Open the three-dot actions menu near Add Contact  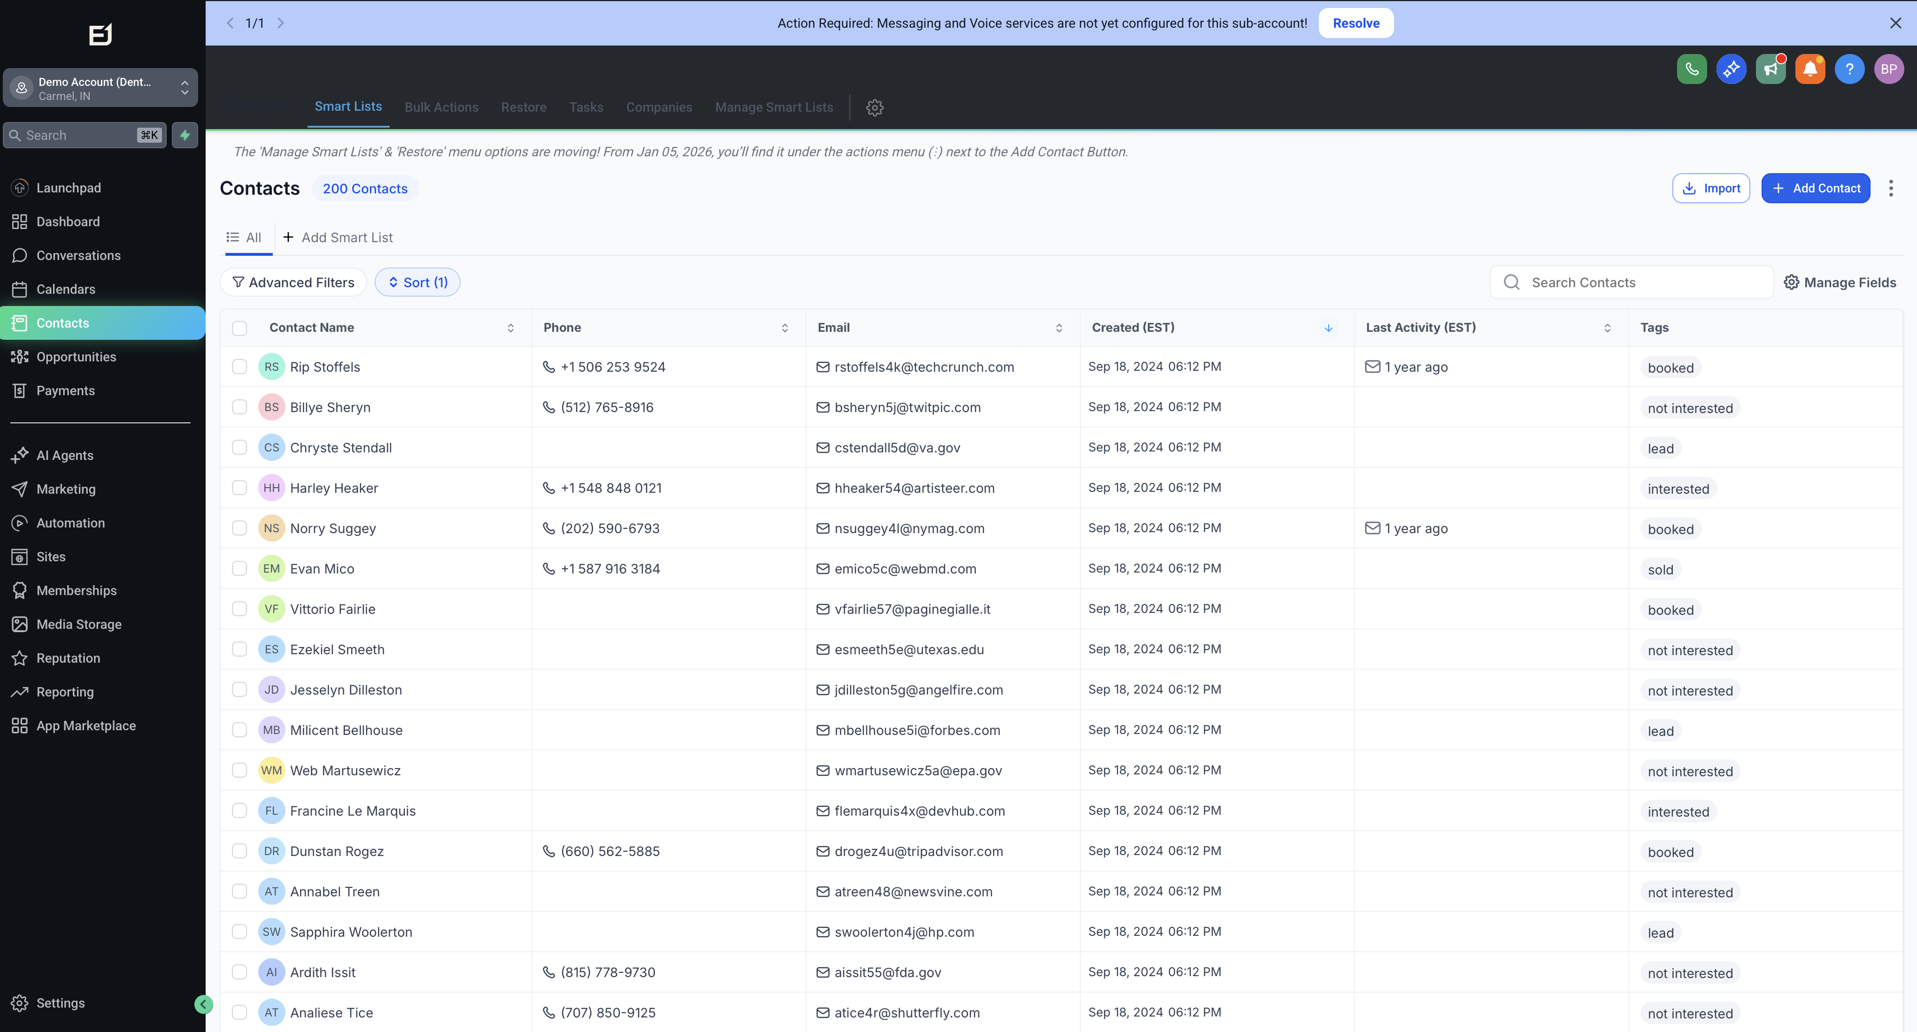point(1890,188)
